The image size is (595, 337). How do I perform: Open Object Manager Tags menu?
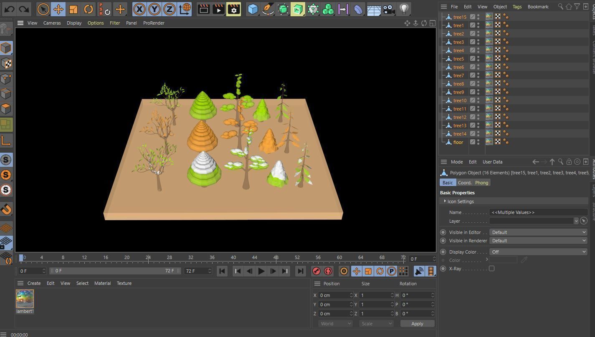(517, 7)
